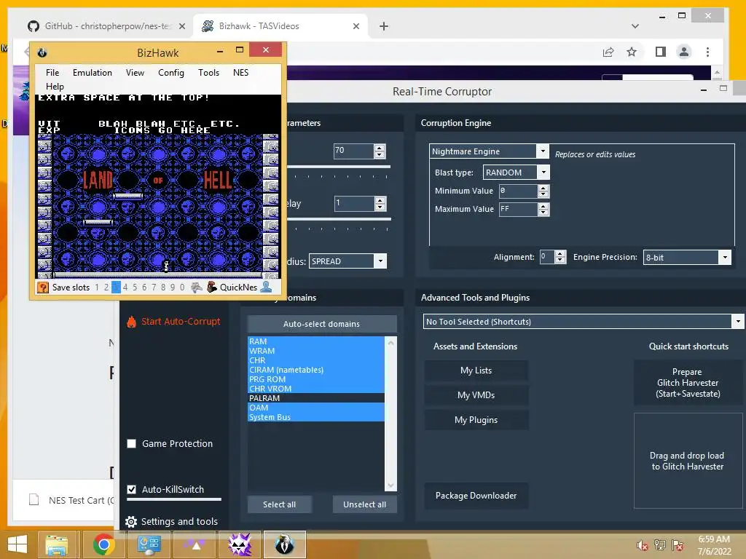Image resolution: width=746 pixels, height=559 pixels.
Task: Increase the intensity value 70 stepper
Action: pyautogui.click(x=379, y=148)
